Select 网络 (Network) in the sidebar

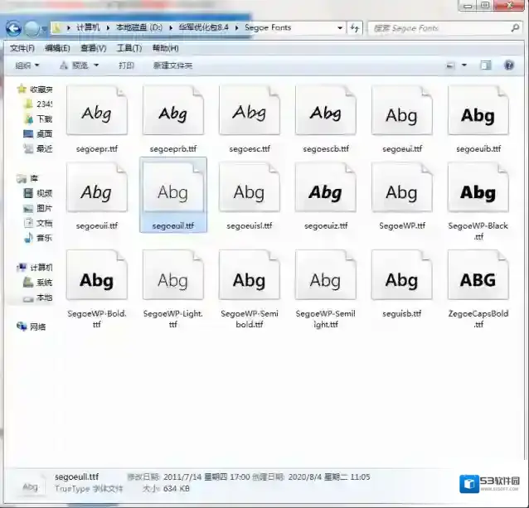[x=37, y=327]
